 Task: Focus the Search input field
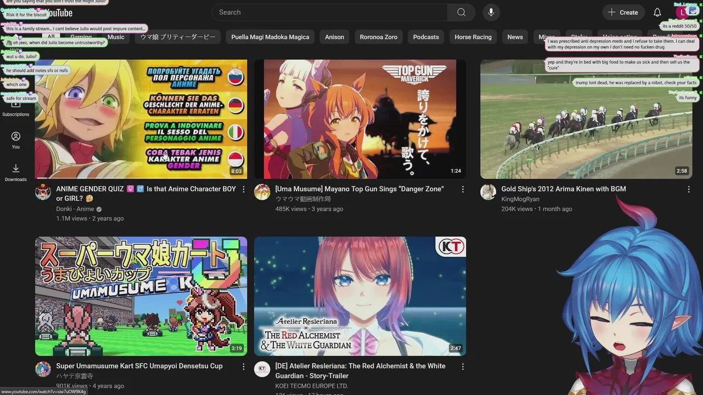point(330,12)
